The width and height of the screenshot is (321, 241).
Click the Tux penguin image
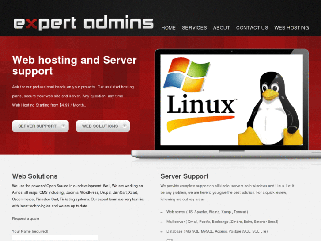[x=270, y=109]
